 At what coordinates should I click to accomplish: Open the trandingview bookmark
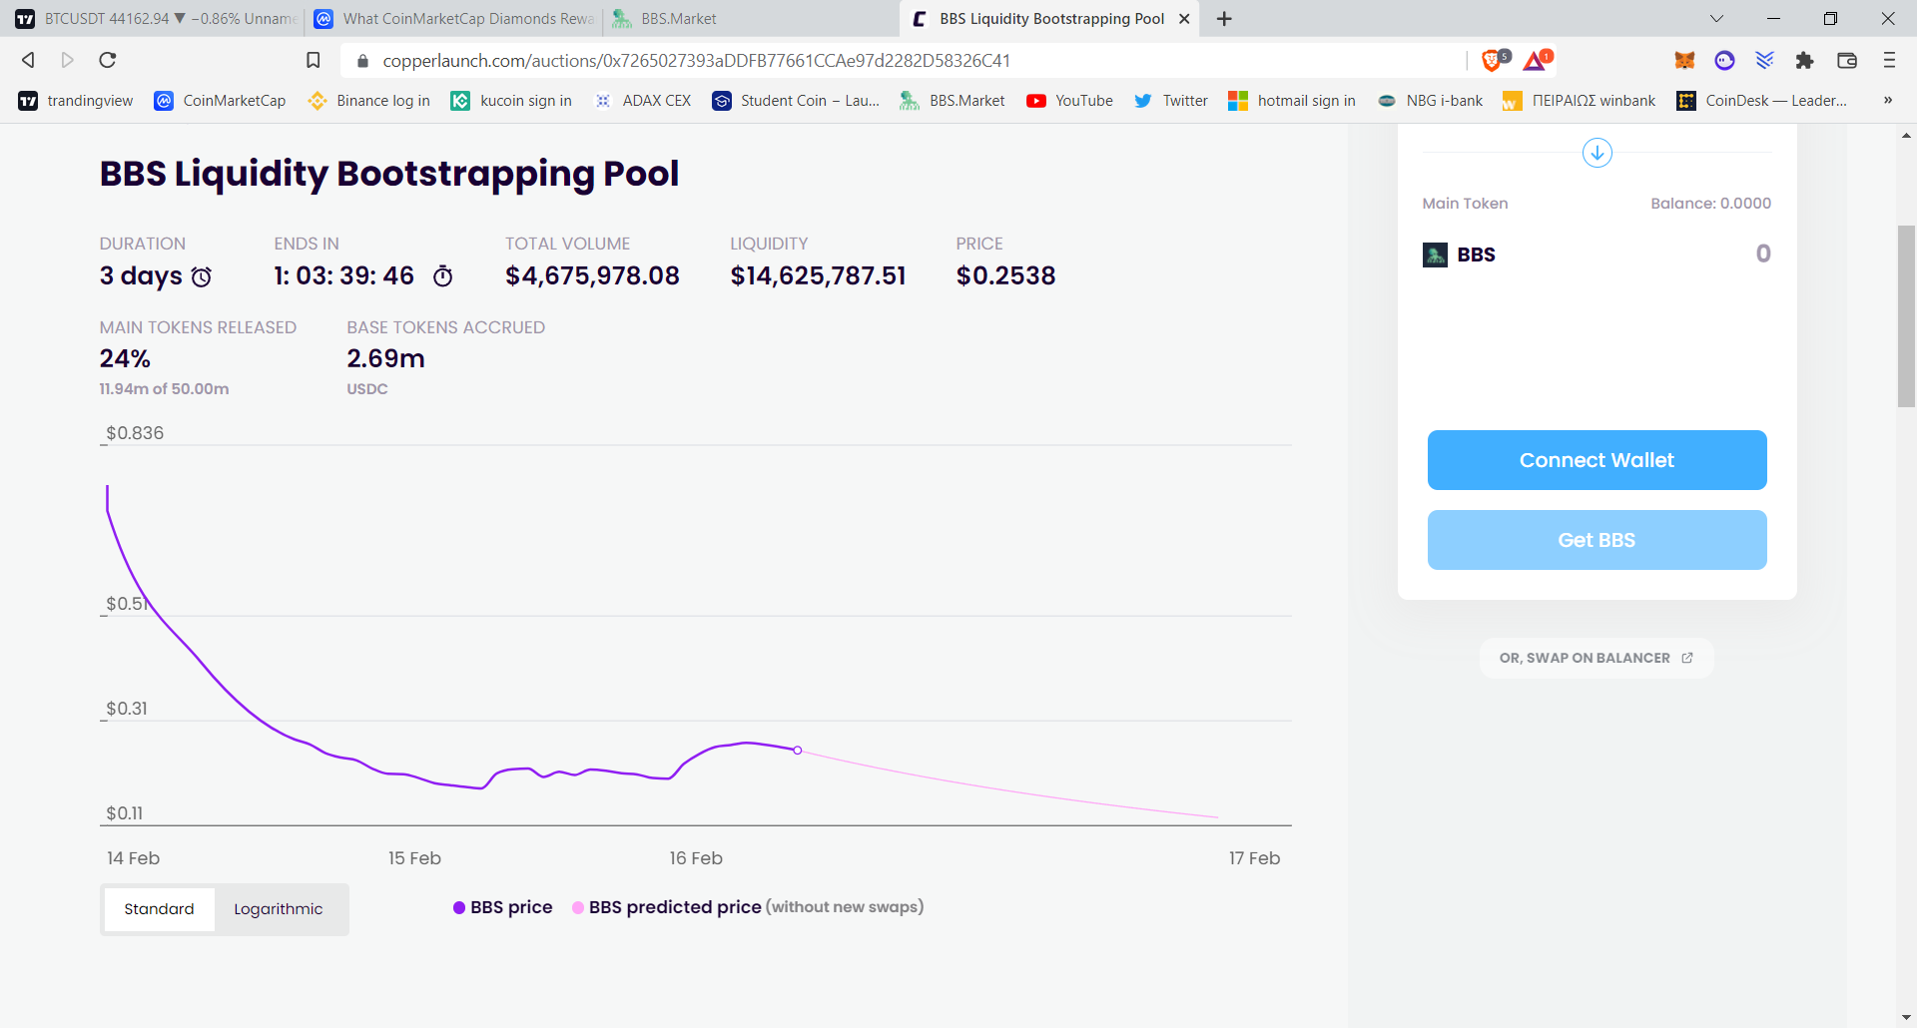[76, 100]
